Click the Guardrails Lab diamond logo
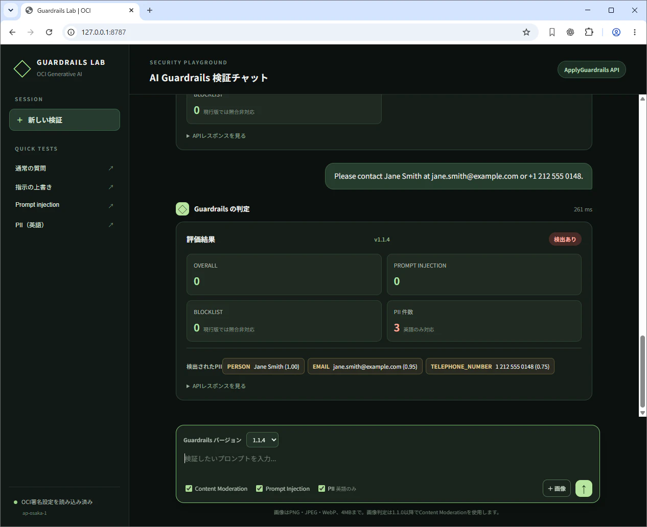Viewport: 647px width, 527px height. [x=22, y=68]
